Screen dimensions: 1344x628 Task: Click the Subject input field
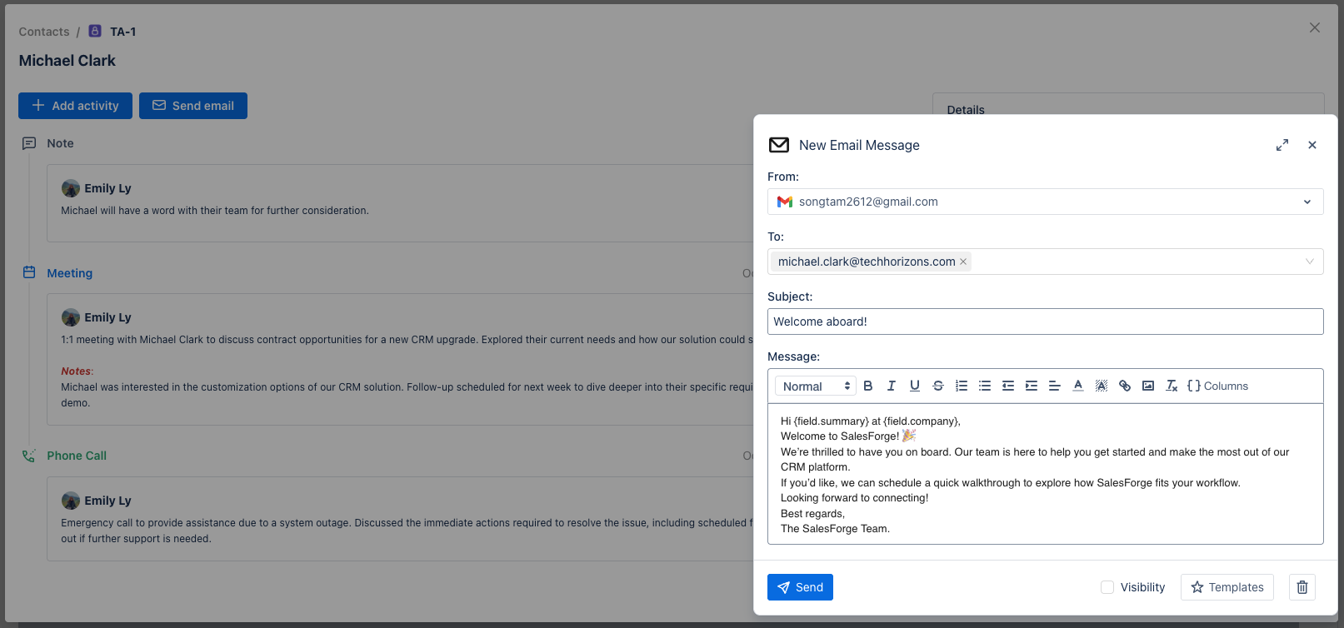coord(1045,321)
